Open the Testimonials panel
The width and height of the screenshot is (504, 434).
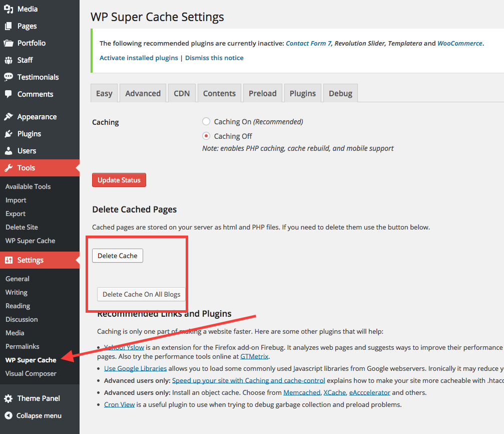point(36,77)
